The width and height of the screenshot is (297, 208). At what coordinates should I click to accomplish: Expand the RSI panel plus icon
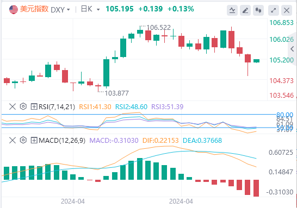(x=34, y=106)
